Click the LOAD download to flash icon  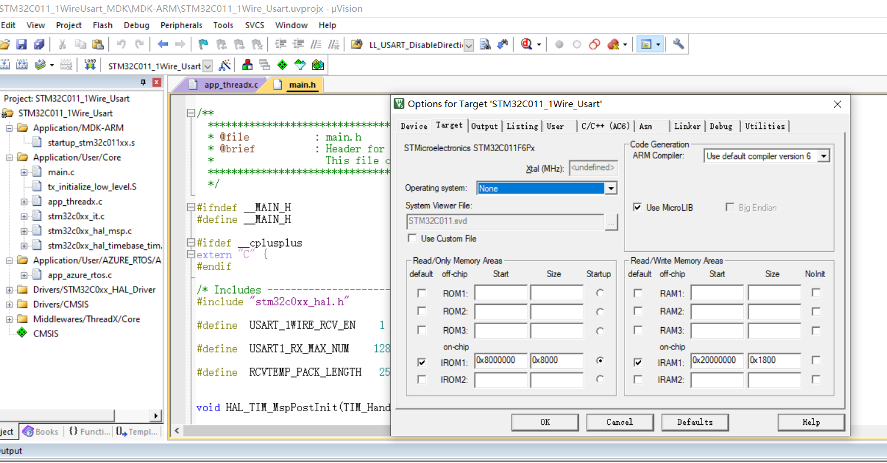tap(90, 65)
